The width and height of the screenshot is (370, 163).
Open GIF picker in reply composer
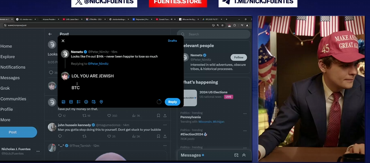[71, 102]
